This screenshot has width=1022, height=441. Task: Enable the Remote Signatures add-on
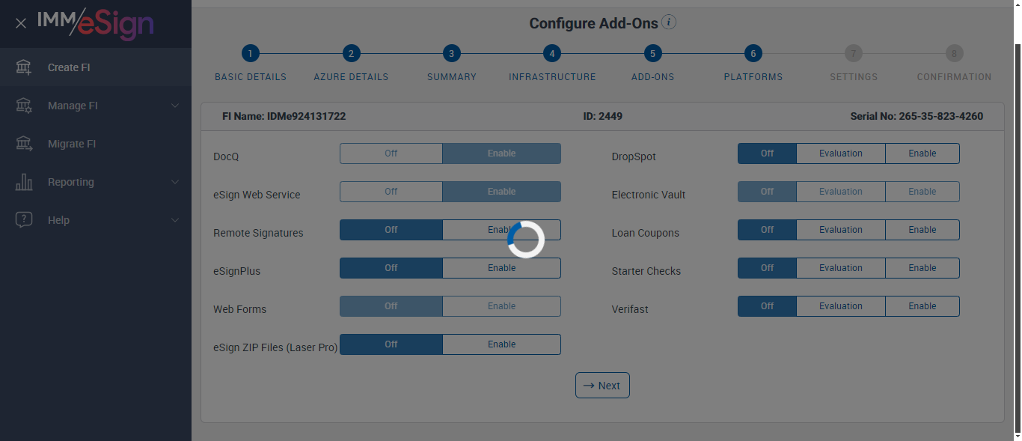click(x=501, y=230)
